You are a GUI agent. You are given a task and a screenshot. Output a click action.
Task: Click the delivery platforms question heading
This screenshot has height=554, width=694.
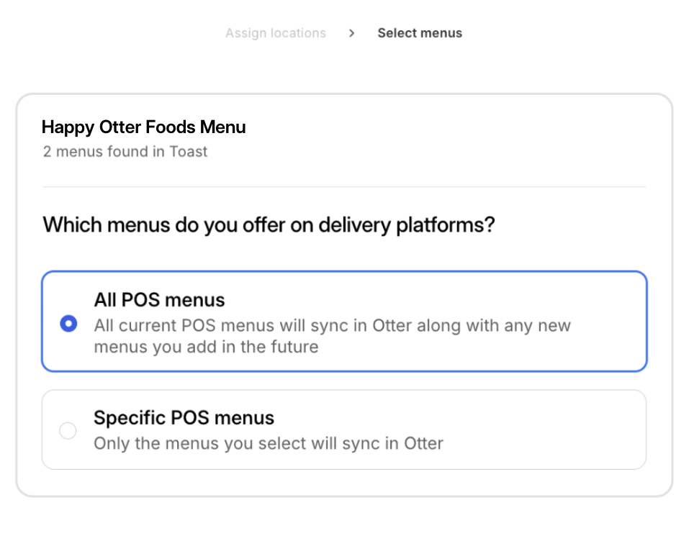[269, 224]
